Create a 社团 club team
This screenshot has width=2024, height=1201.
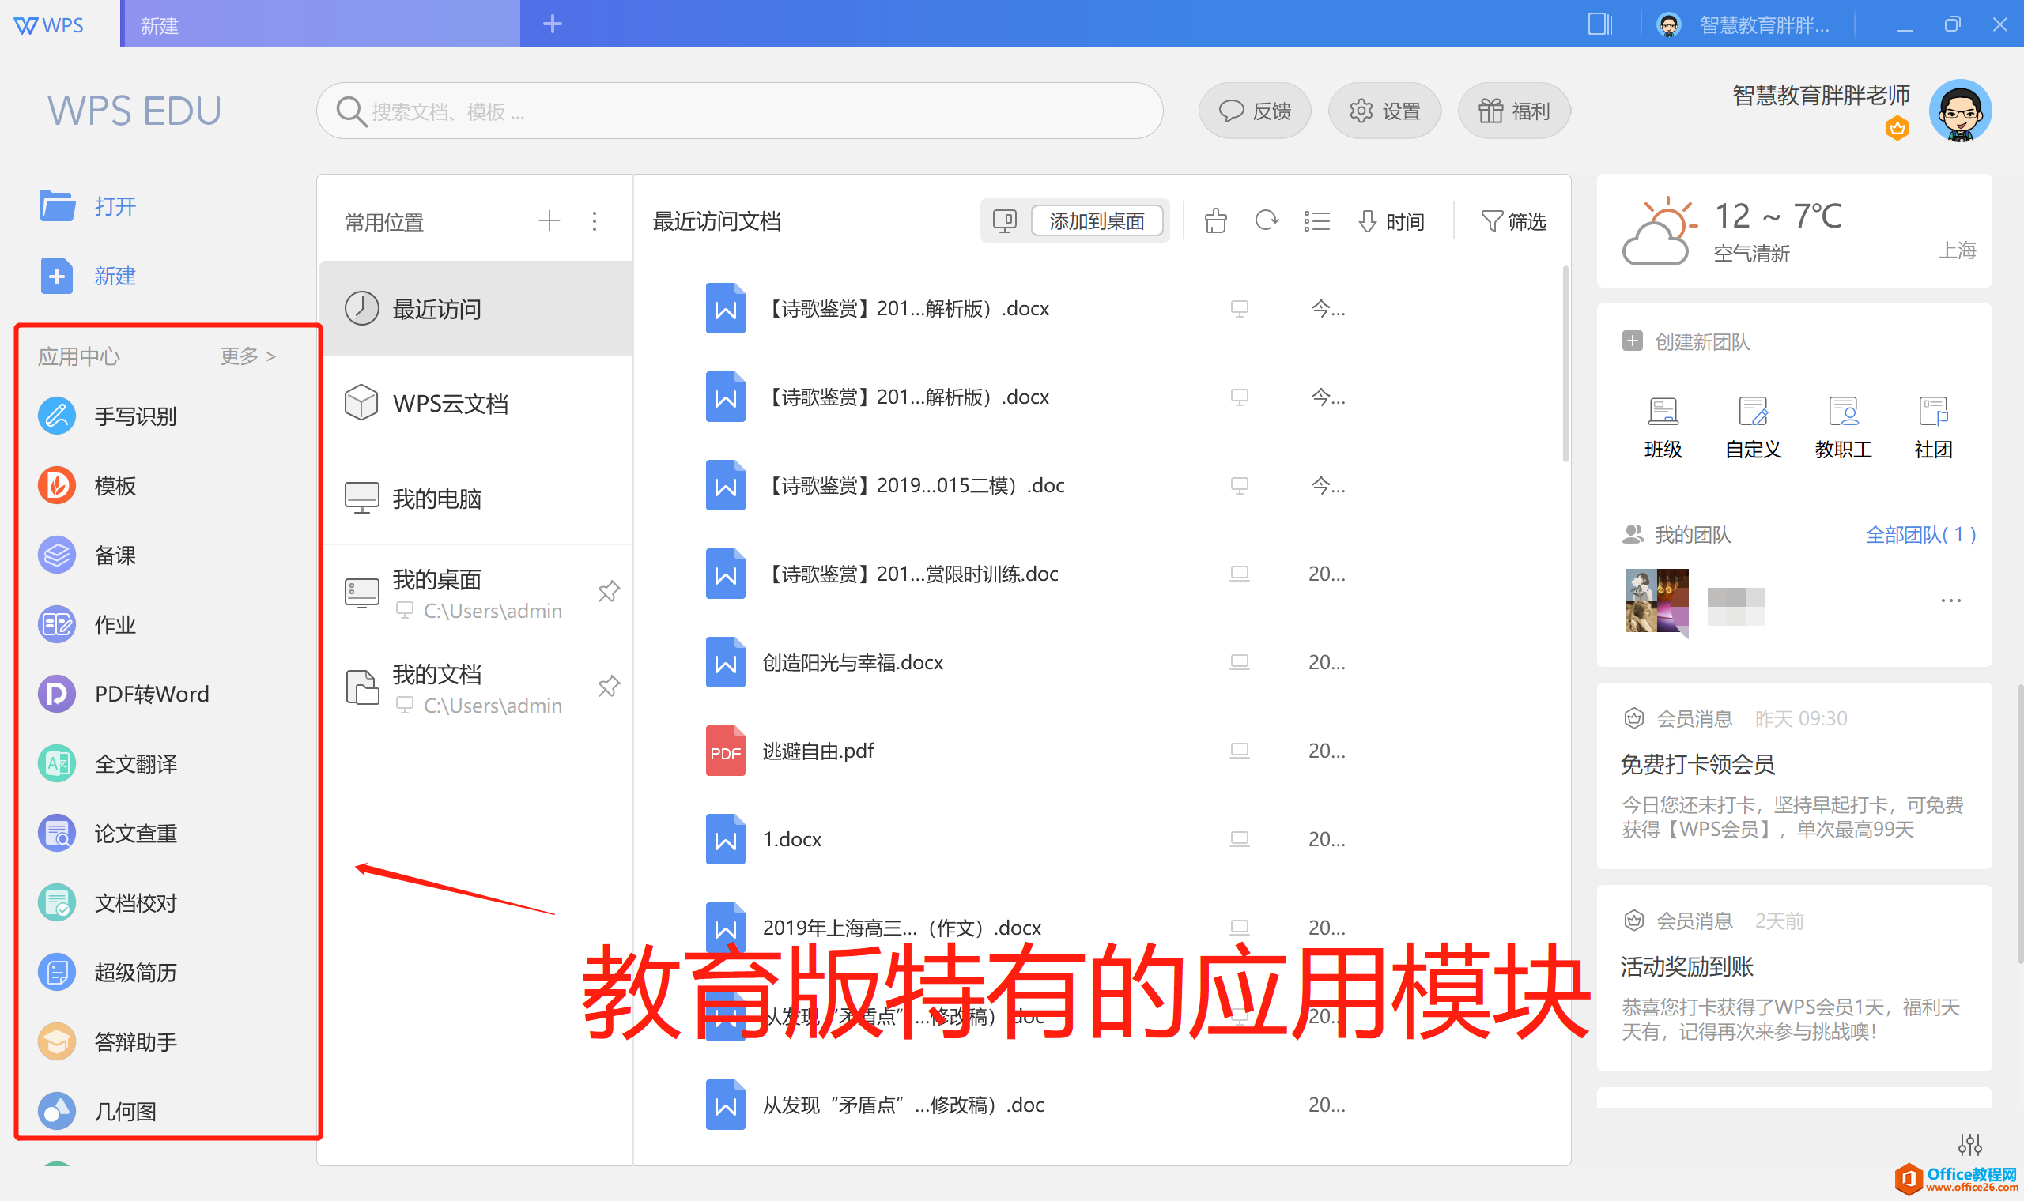1933,428
